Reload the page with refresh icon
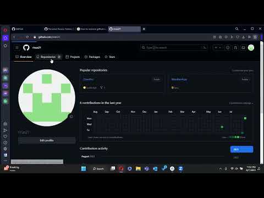The width and height of the screenshot is (264, 198). pyautogui.click(x=27, y=37)
